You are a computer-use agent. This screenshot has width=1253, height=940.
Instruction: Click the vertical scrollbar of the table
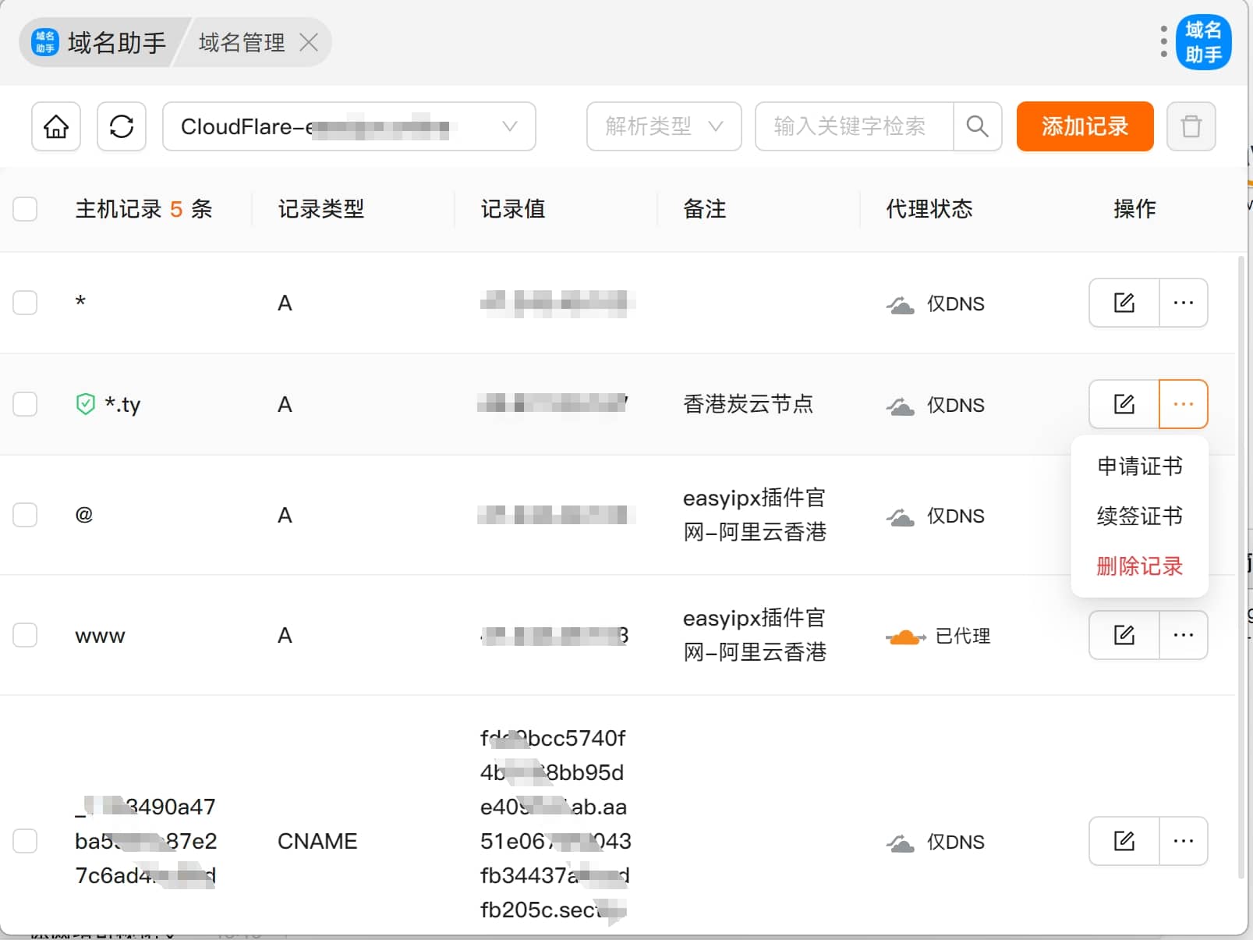[1241, 566]
